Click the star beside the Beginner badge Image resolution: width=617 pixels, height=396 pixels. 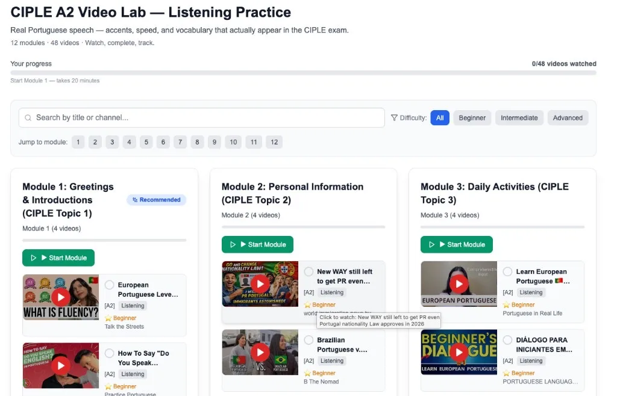click(110, 318)
